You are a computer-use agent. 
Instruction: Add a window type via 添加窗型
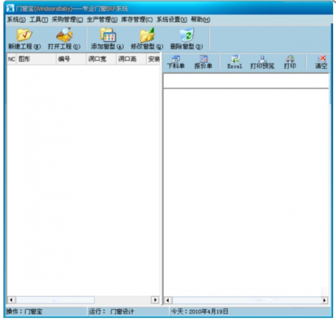tap(107, 34)
